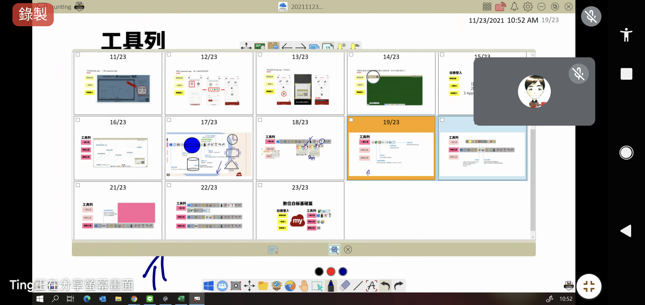645x305 pixels.
Task: Choose the selection arrow tool
Action: 317,286
